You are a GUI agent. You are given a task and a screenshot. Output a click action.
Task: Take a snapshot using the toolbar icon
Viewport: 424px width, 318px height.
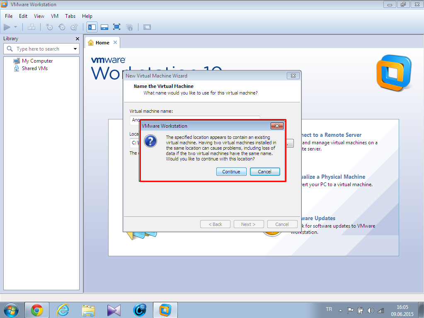point(49,27)
